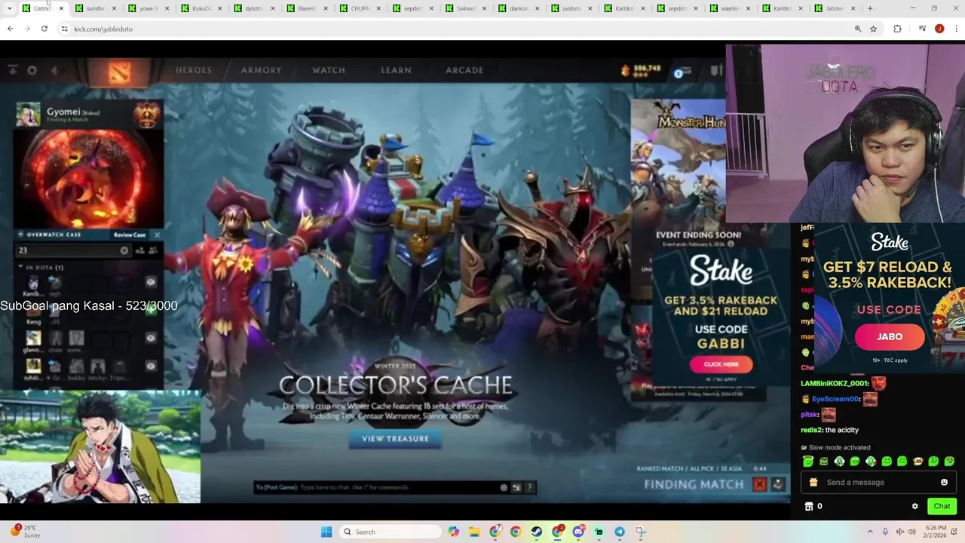Image resolution: width=965 pixels, height=543 pixels.
Task: Open the browser zoom magnifier icon
Action: point(858,29)
